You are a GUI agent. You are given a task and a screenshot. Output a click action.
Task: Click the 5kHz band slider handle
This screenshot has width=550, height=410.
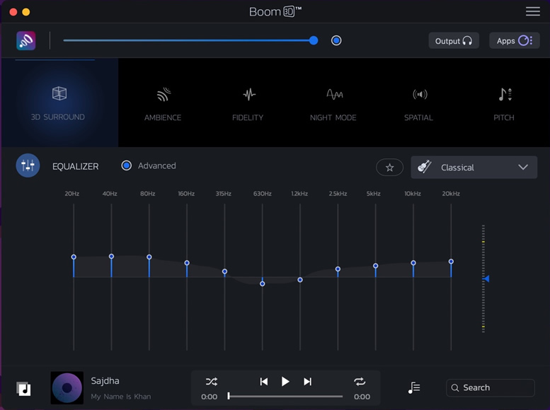coord(376,266)
